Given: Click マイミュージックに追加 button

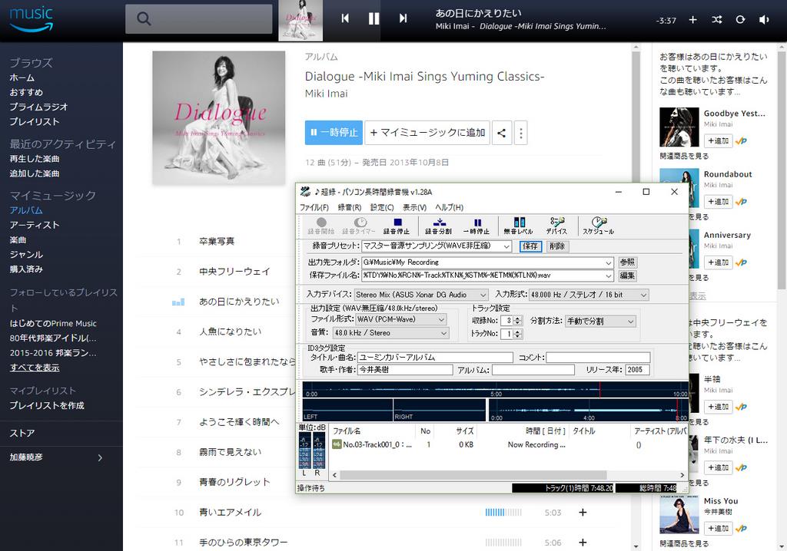Looking at the screenshot, I should click(x=427, y=133).
